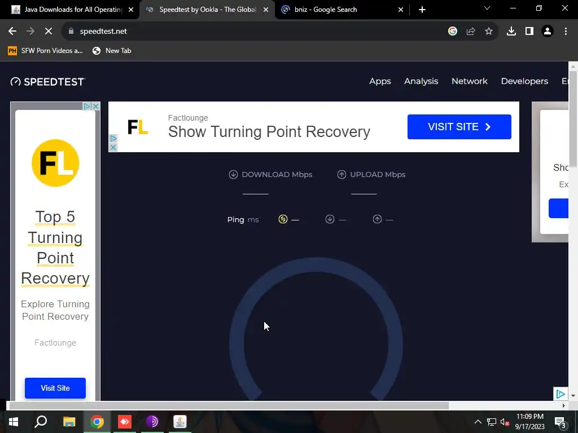Click AdChoices icon on left sidebar ad
The image size is (578, 433).
point(87,106)
